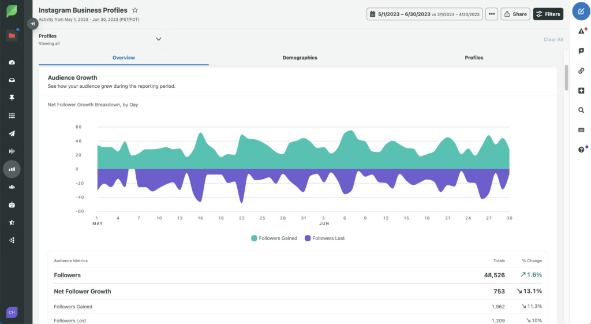Toggle Followers Gained legend series
This screenshot has height=324, width=591.
pos(274,238)
